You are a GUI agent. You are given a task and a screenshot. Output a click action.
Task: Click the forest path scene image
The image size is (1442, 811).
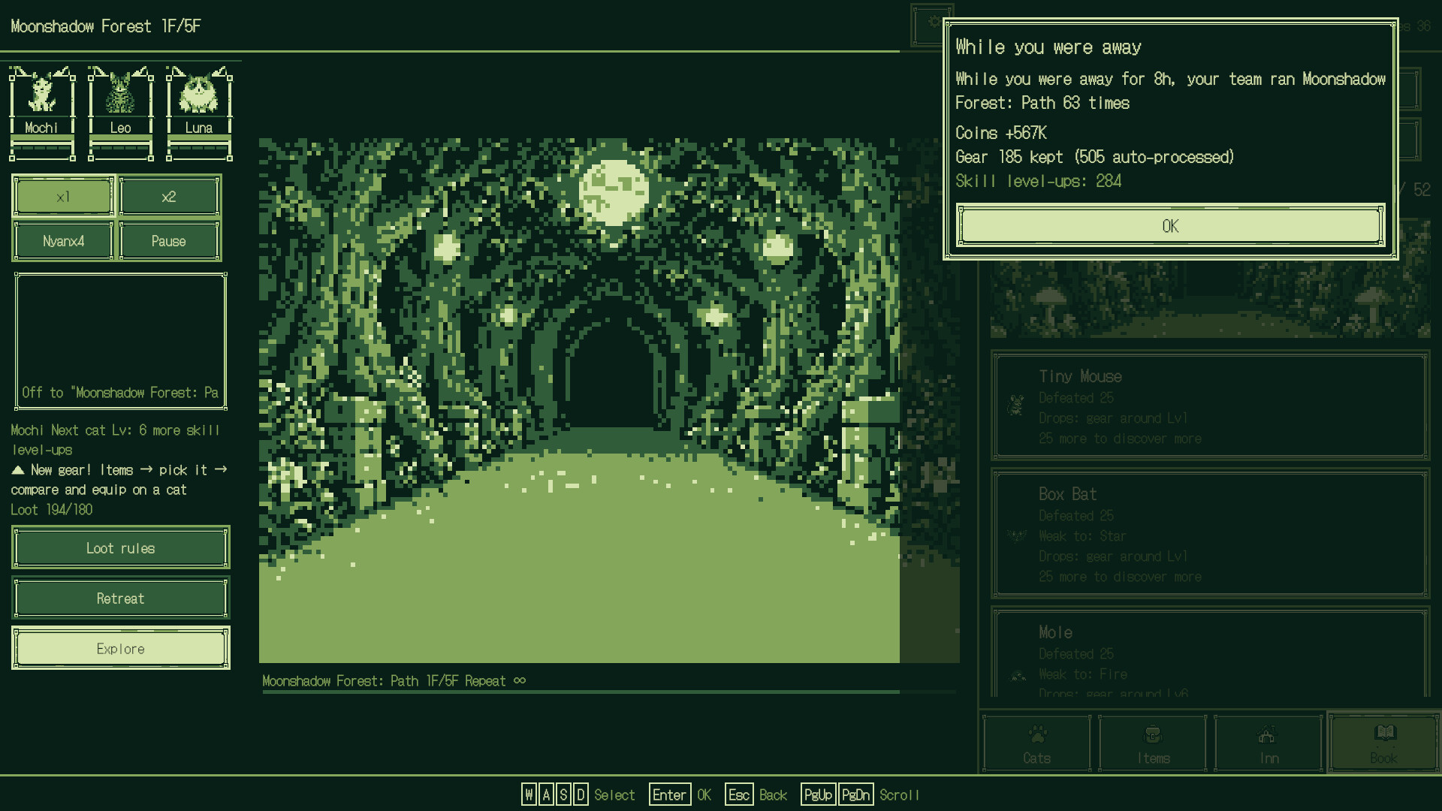pyautogui.click(x=609, y=400)
